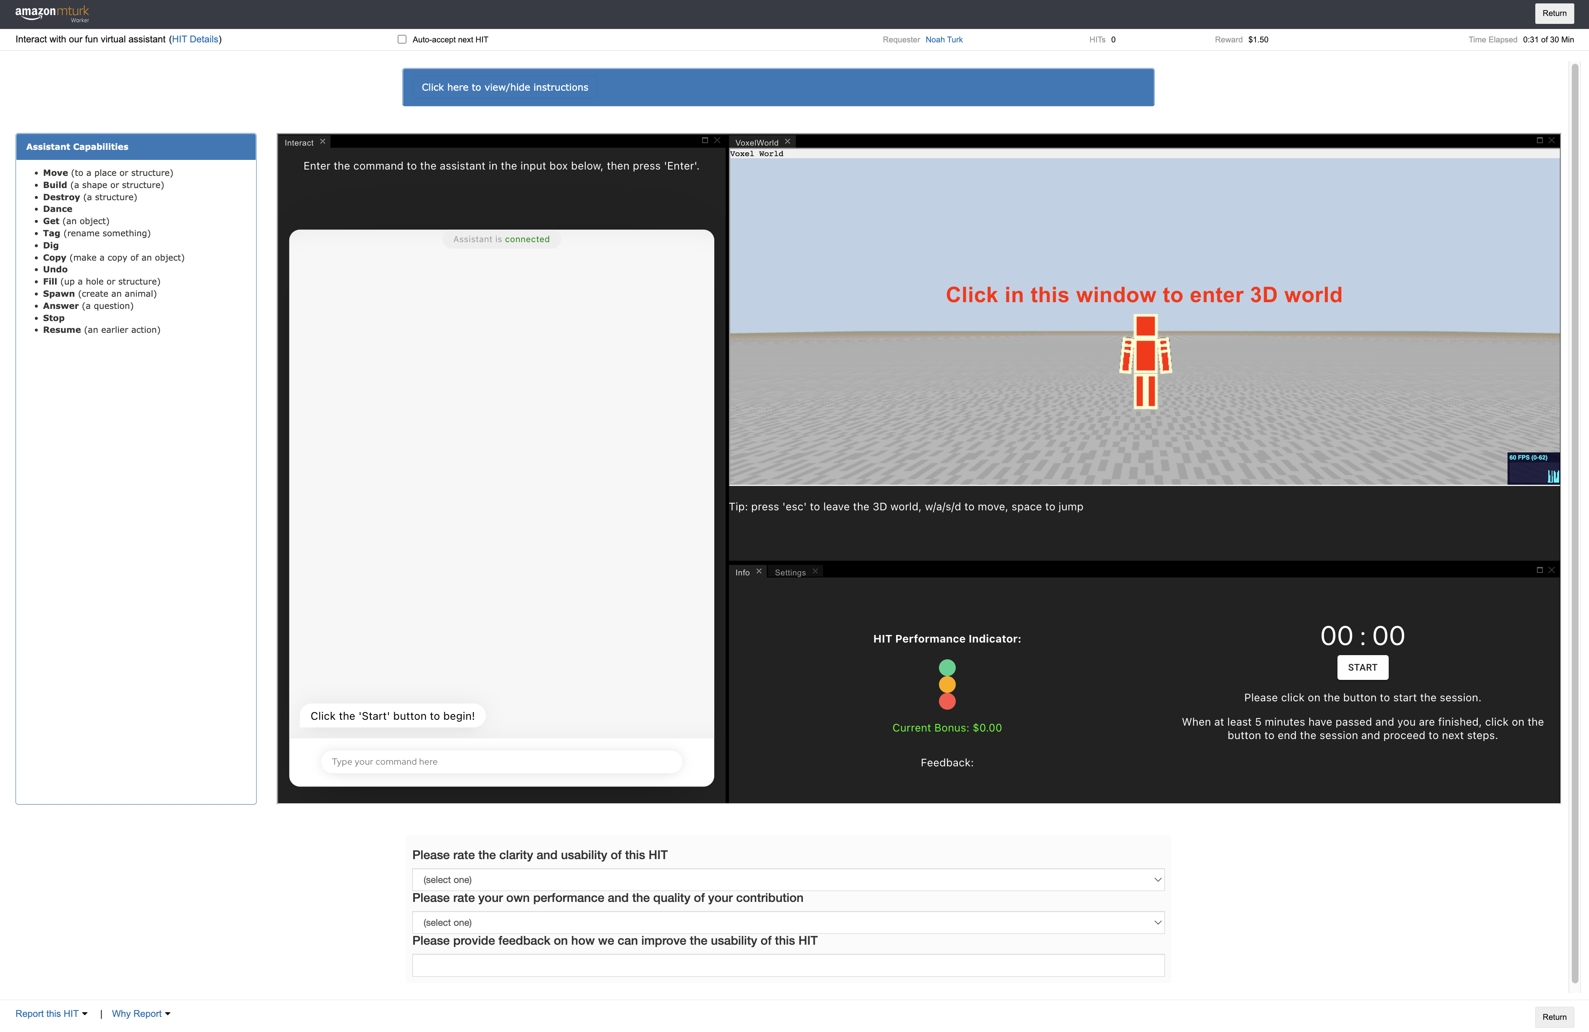Click the orange performance indicator light
The image size is (1589, 1032).
pyautogui.click(x=947, y=685)
